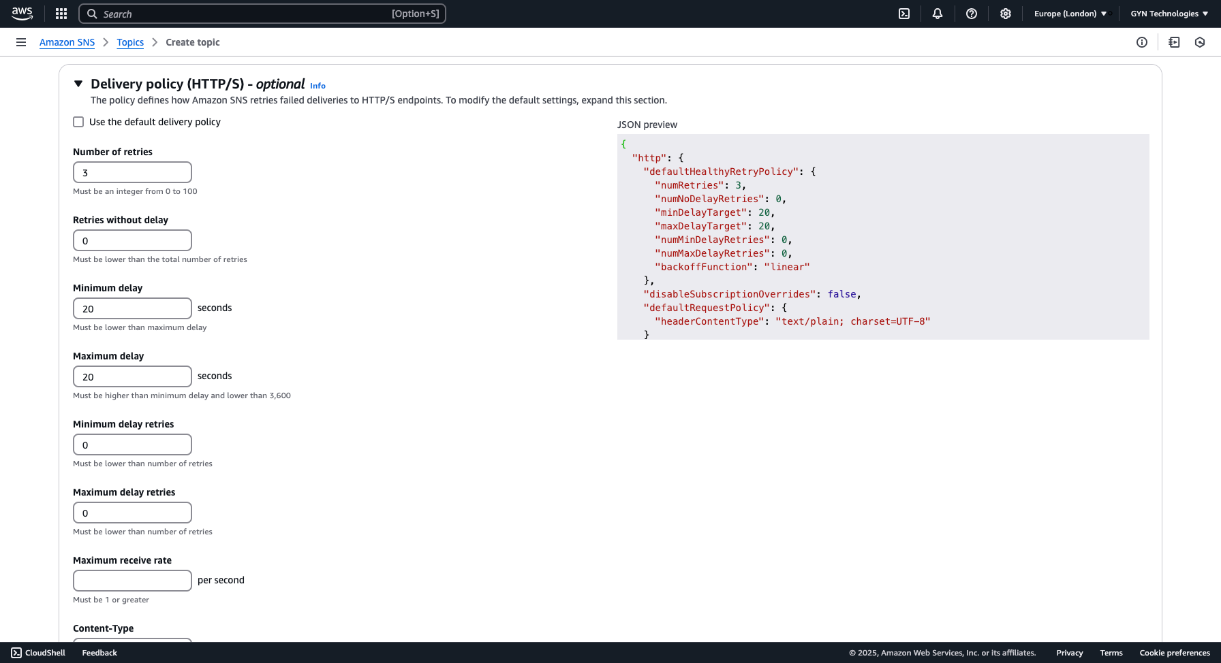Open the help question mark menu
This screenshot has height=663, width=1221.
coord(972,14)
